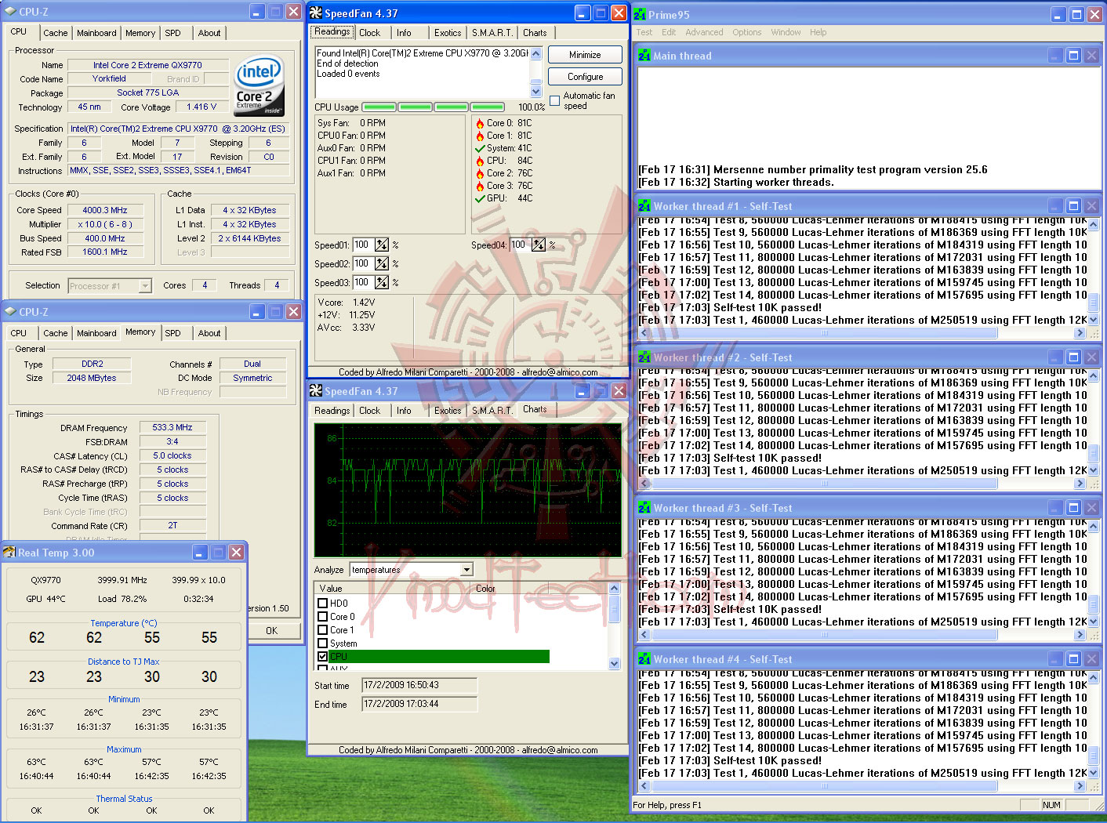Expand the Processor #1 selection dropdown
The image size is (1107, 823).
point(145,286)
